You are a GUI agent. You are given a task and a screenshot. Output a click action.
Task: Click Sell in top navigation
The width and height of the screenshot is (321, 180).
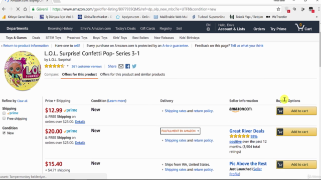click(179, 28)
